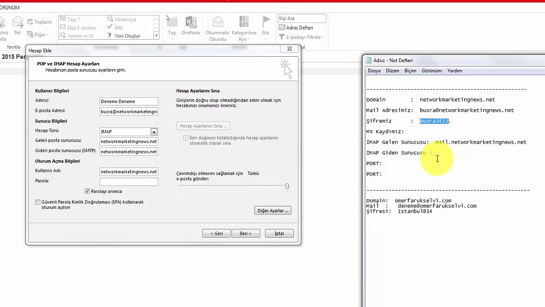Click highlighted password Busra3453 in Notepad
This screenshot has width=545, height=307.
(x=434, y=121)
